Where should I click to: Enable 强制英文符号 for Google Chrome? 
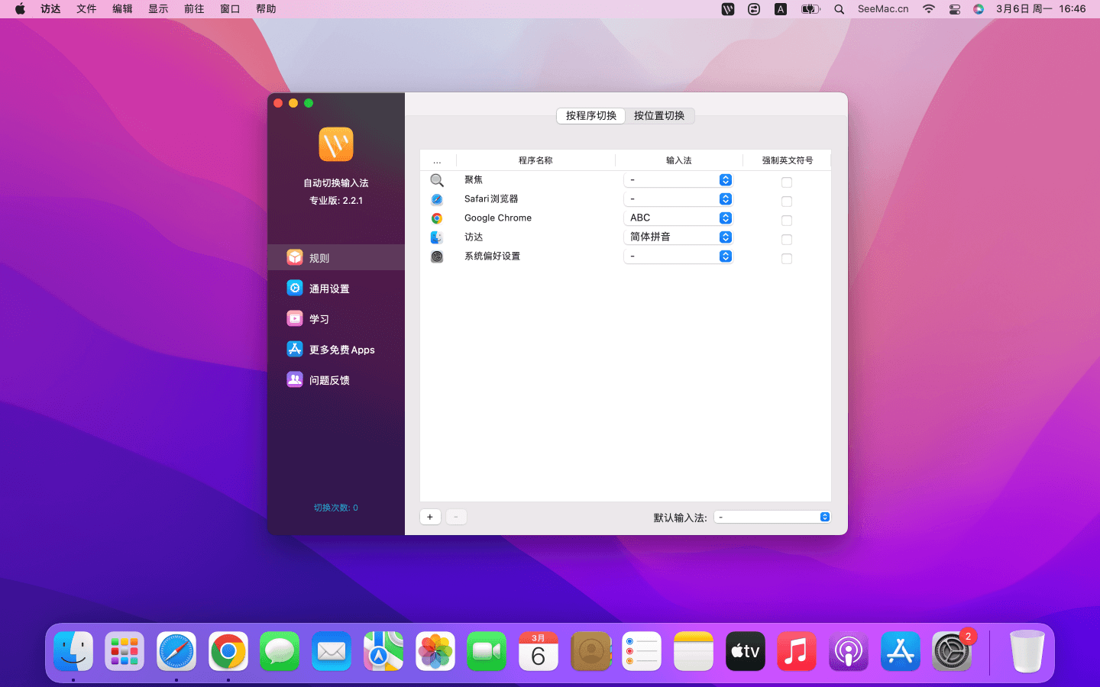pos(787,221)
